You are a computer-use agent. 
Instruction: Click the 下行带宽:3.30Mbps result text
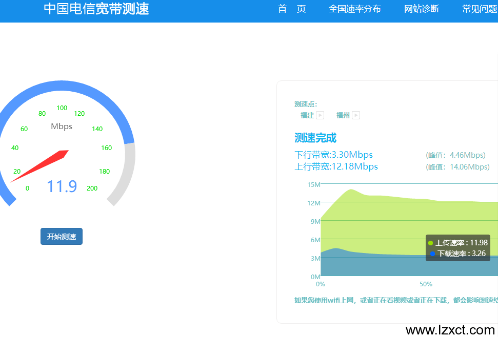(x=333, y=155)
